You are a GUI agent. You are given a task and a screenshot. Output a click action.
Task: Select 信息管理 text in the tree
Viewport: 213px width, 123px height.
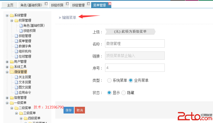click(x=20, y=98)
